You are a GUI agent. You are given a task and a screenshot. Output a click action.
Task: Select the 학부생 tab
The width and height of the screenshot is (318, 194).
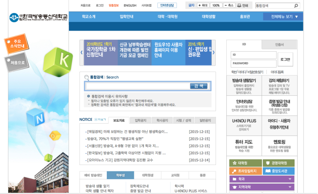tap(120, 175)
